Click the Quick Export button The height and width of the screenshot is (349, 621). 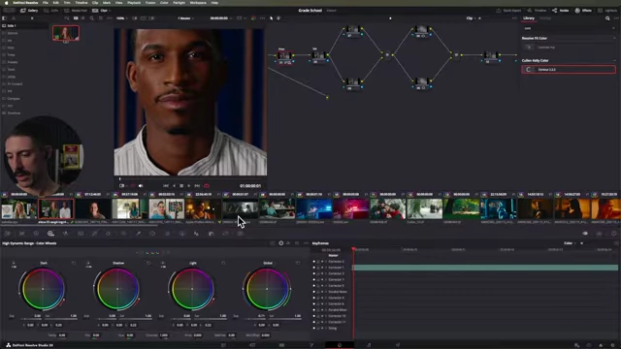[x=508, y=11]
